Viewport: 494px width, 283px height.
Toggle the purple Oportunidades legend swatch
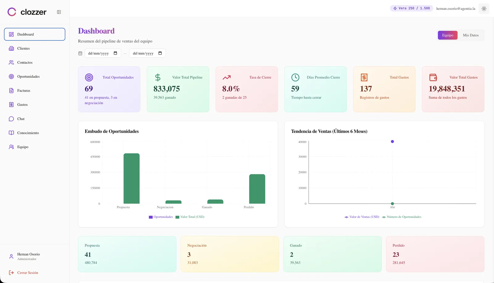point(151,217)
